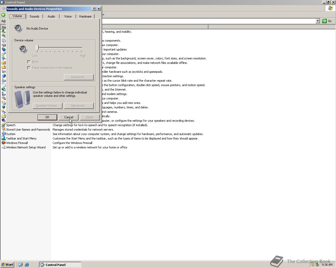Click the speaker icon next to No Audio Device
The image size is (336, 268).
click(x=18, y=28)
